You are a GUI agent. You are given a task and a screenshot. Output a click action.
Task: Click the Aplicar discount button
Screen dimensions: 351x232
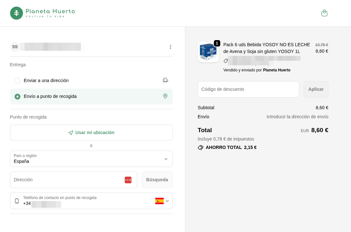(x=316, y=89)
